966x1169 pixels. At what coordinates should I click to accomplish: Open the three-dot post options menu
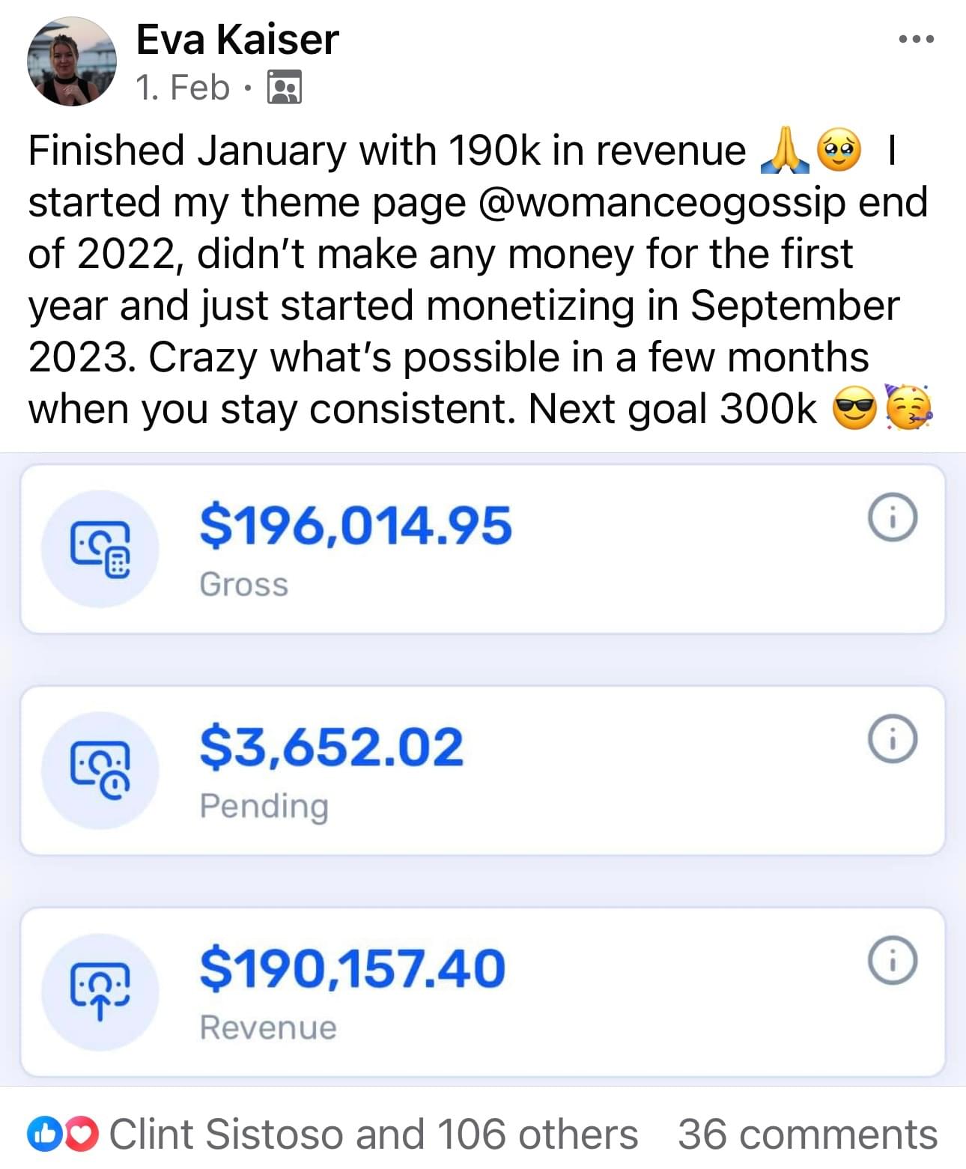click(x=917, y=39)
